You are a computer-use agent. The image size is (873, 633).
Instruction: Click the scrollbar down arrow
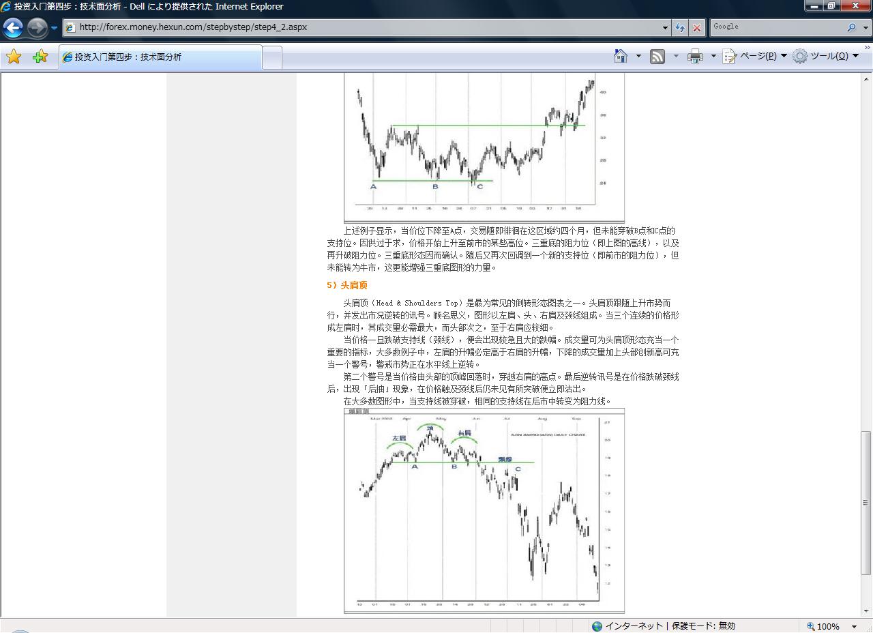click(x=866, y=611)
